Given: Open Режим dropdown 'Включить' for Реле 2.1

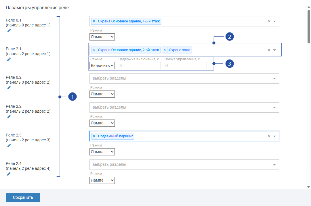Looking at the screenshot, I should pos(102,66).
